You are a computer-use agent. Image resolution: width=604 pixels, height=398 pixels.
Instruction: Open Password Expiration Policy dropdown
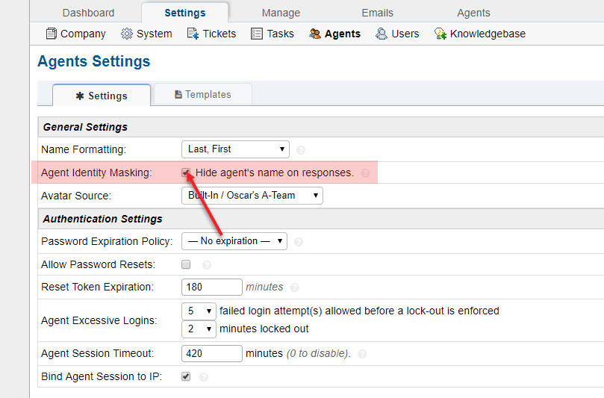tap(234, 241)
